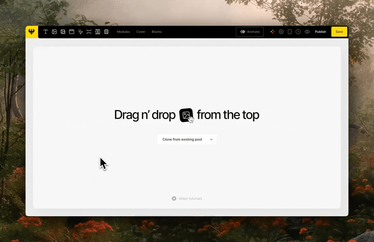Open the Blocks menu
The height and width of the screenshot is (242, 374).
pos(157,32)
